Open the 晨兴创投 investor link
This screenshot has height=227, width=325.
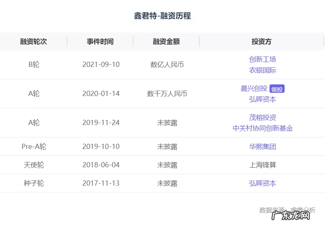(x=254, y=88)
